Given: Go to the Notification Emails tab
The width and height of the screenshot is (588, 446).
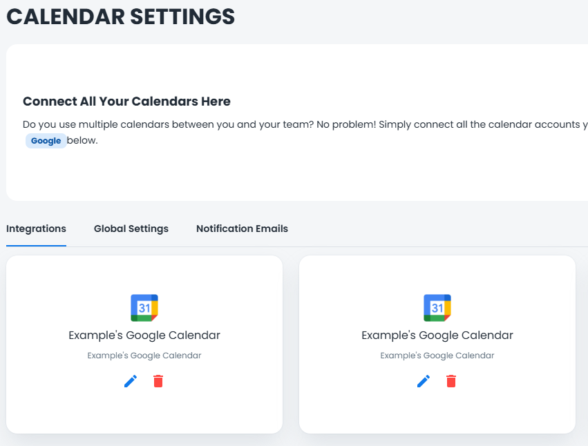Looking at the screenshot, I should coord(242,229).
